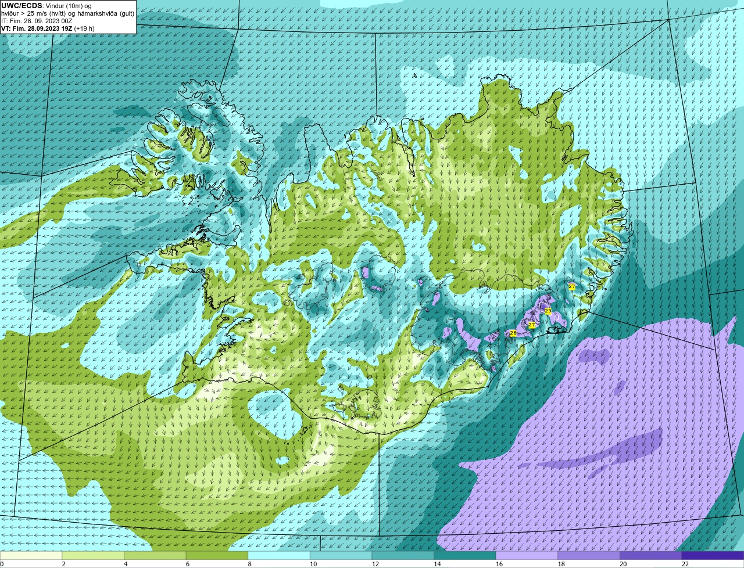
Task: Click the isolated gust label 27 near east fjords
Action: click(x=572, y=287)
